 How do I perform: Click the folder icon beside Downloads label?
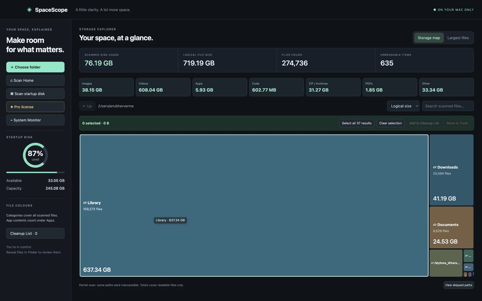(435, 167)
